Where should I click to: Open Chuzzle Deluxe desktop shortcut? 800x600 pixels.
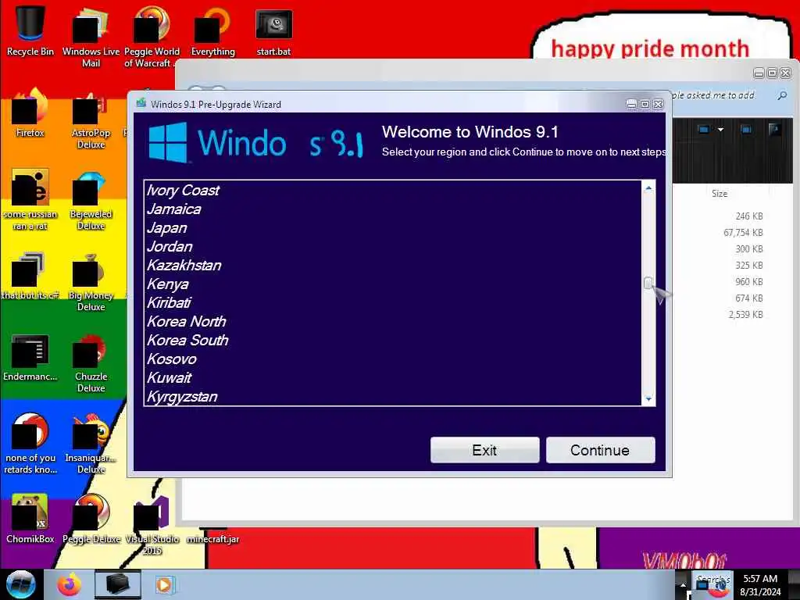tap(91, 362)
